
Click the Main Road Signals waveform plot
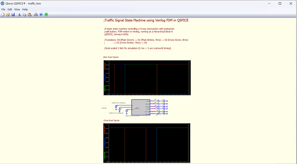[x=147, y=78]
